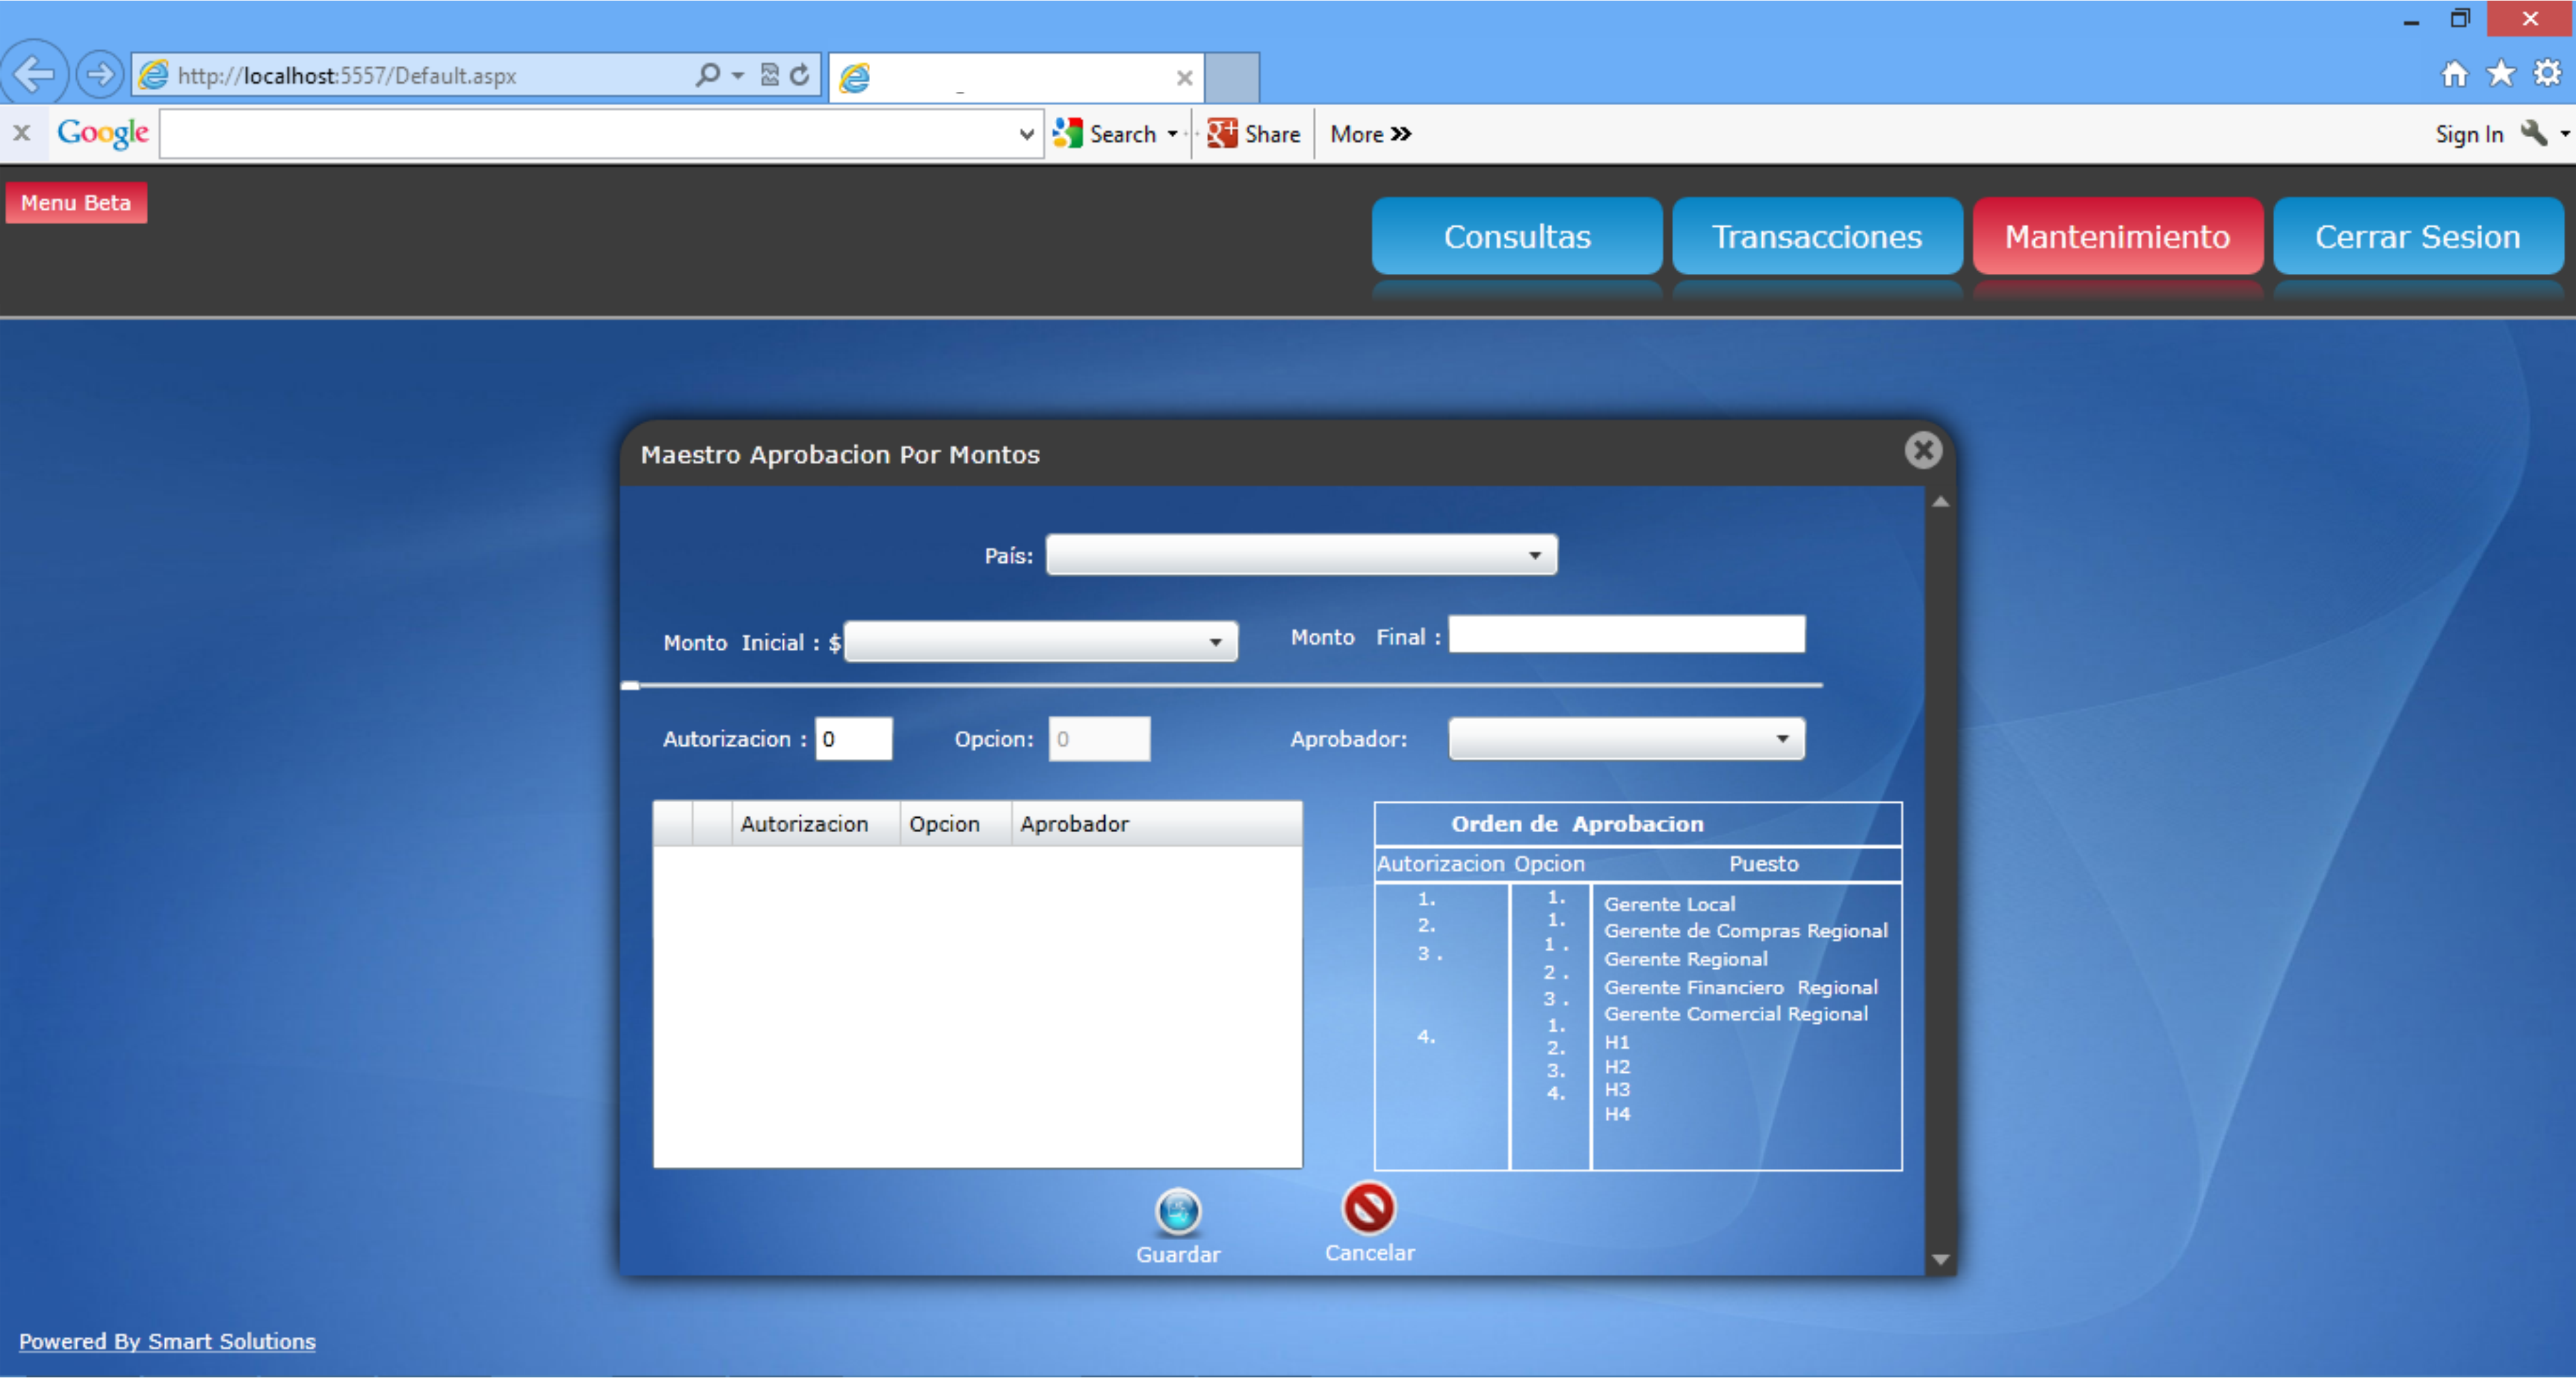Click the Google+ Share button
The width and height of the screenshot is (2576, 1378).
pos(1253,134)
